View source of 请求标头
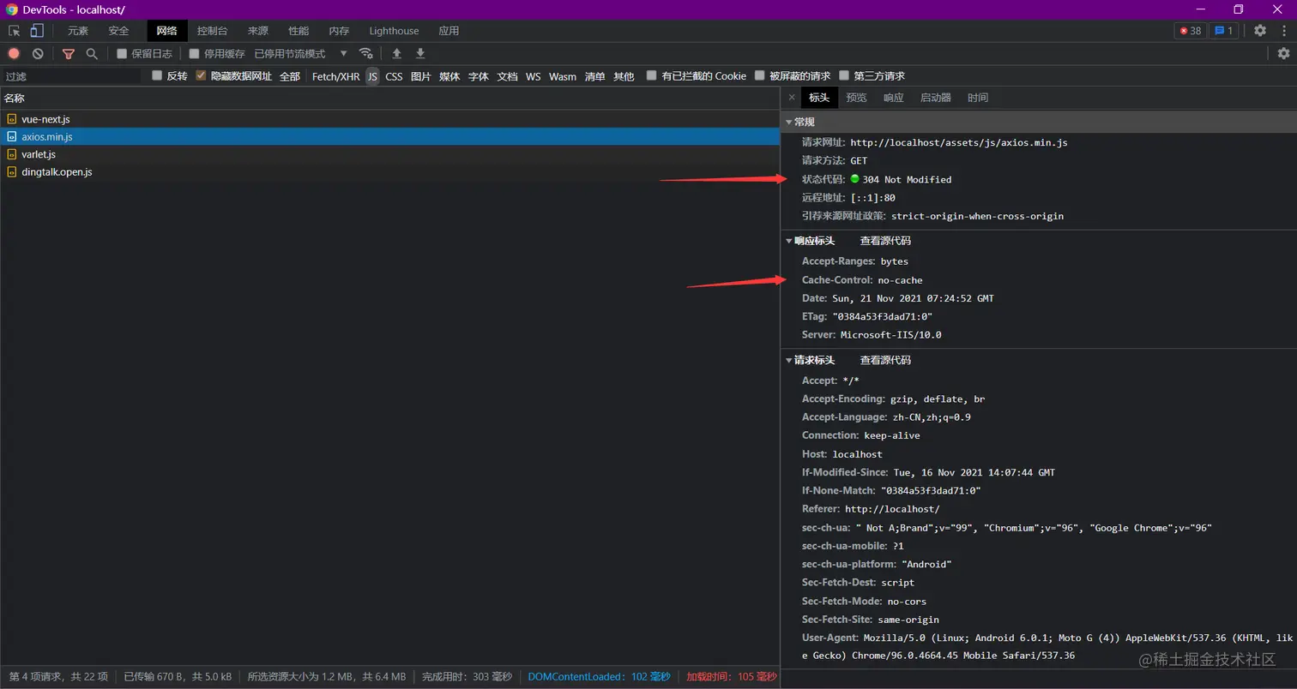 [x=885, y=360]
